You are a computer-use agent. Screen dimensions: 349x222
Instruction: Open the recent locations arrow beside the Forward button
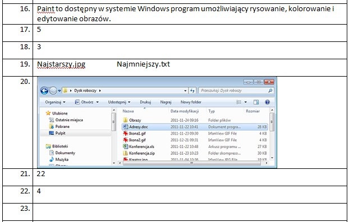[59, 91]
